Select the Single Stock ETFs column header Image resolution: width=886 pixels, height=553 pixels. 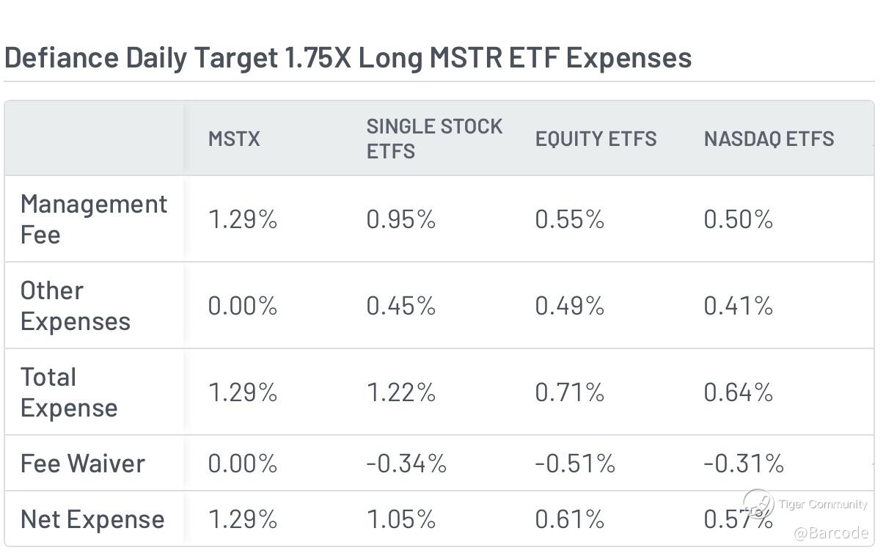tap(434, 139)
